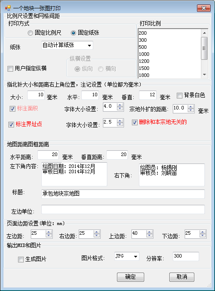Click the dialog title bar app icon
The height and width of the screenshot is (291, 215).
(8, 8)
